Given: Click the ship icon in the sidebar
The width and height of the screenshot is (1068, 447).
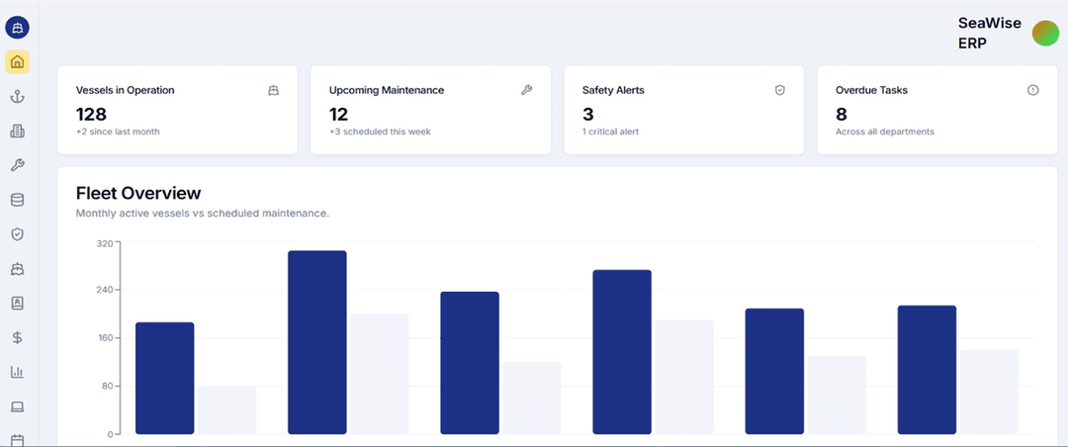Looking at the screenshot, I should (17, 269).
